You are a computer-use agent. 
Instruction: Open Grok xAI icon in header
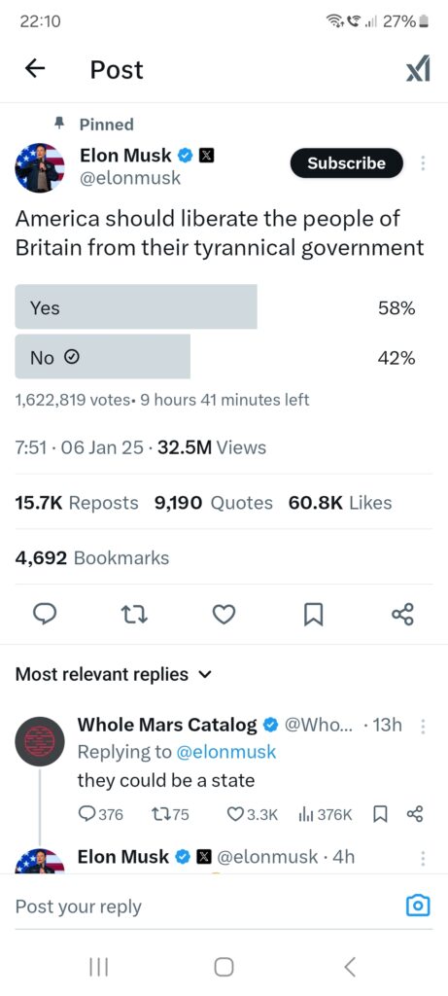coord(418,69)
